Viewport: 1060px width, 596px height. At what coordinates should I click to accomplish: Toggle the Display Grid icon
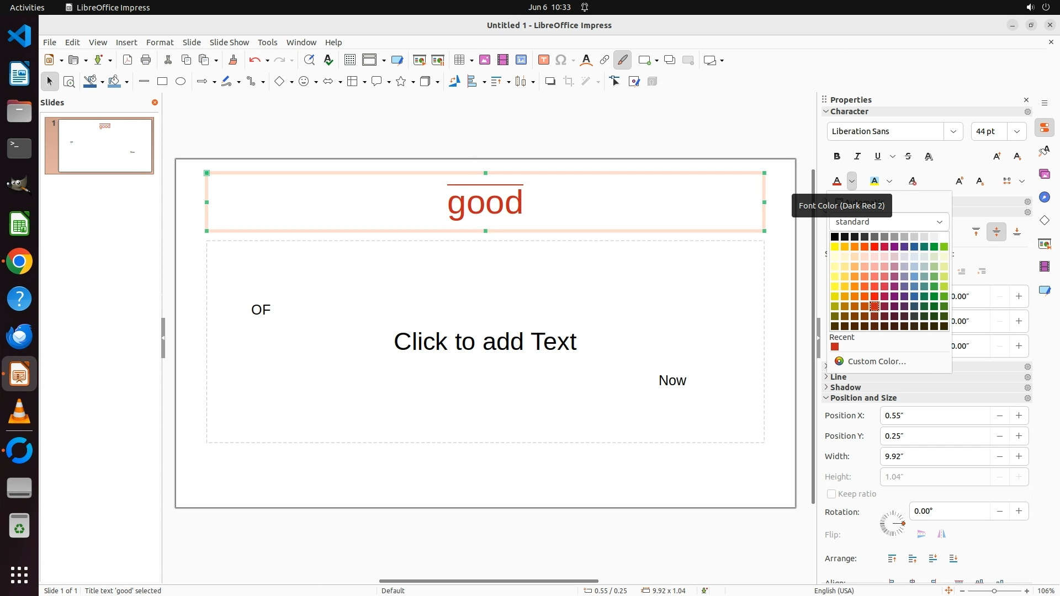tap(349, 60)
